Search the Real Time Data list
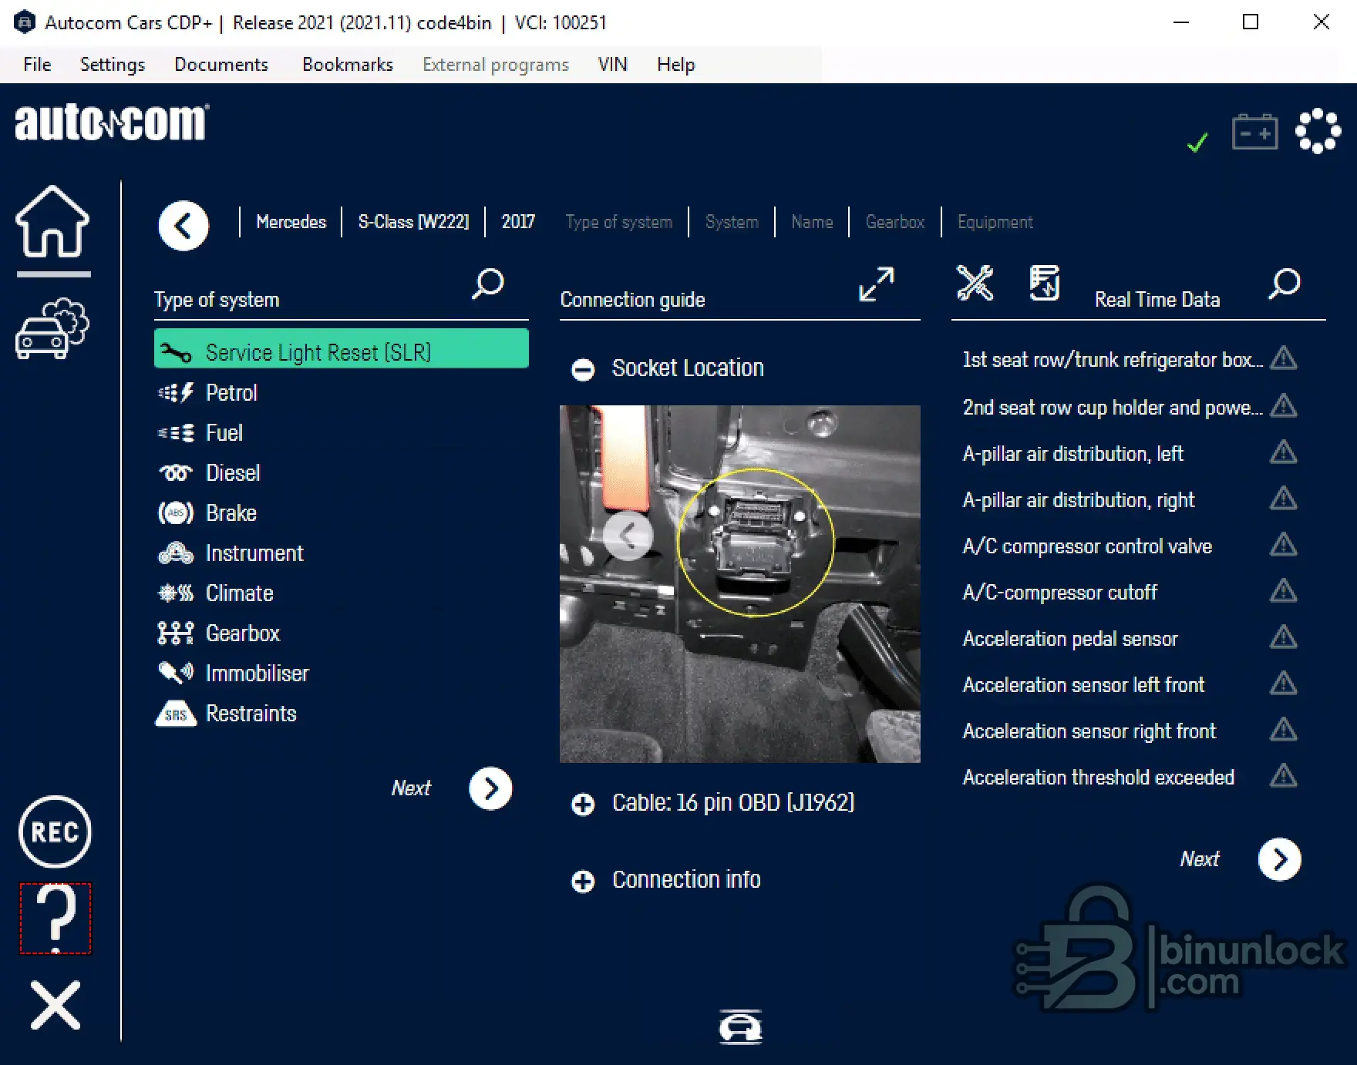The width and height of the screenshot is (1357, 1065). click(x=1285, y=284)
